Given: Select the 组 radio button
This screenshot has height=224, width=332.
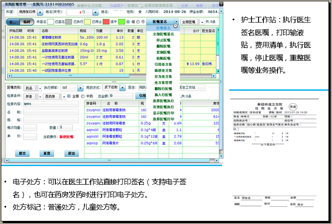Looking at the screenshot, I should click(128, 22).
